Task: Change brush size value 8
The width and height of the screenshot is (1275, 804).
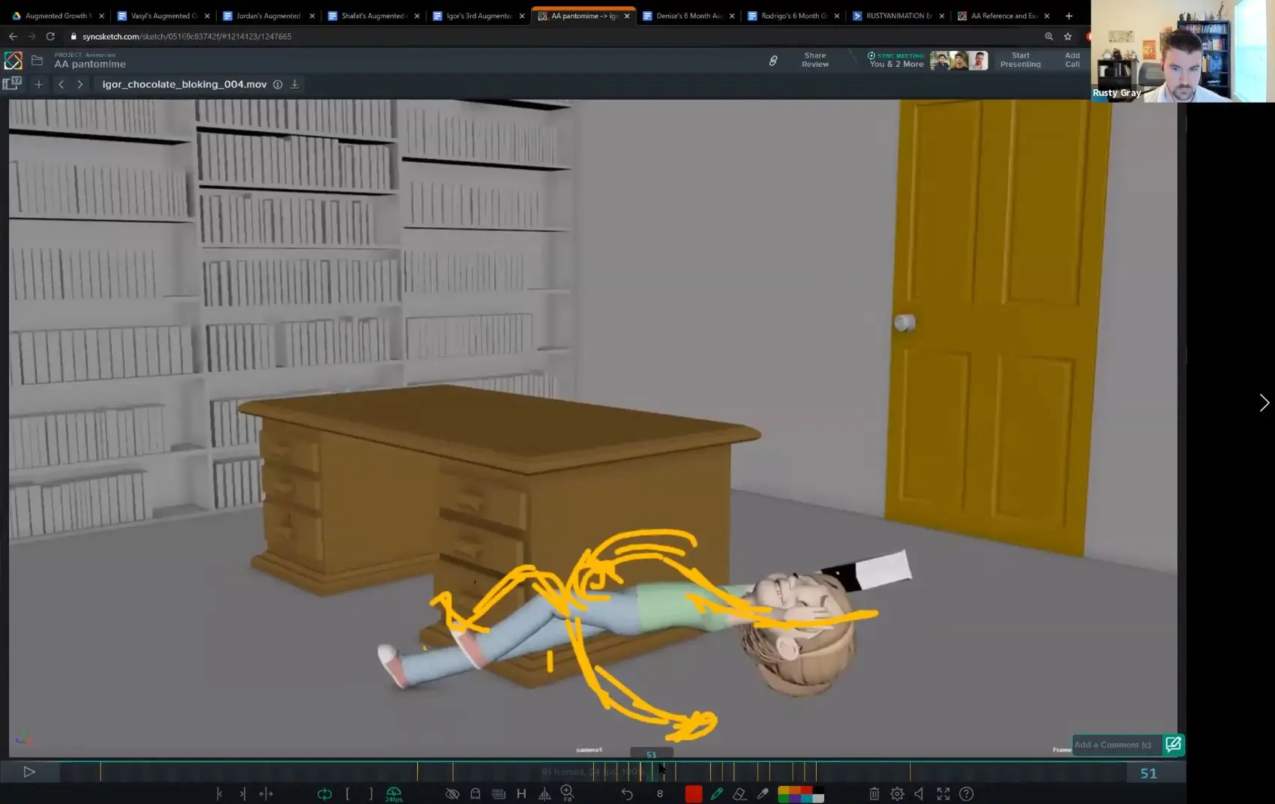Action: click(x=660, y=793)
